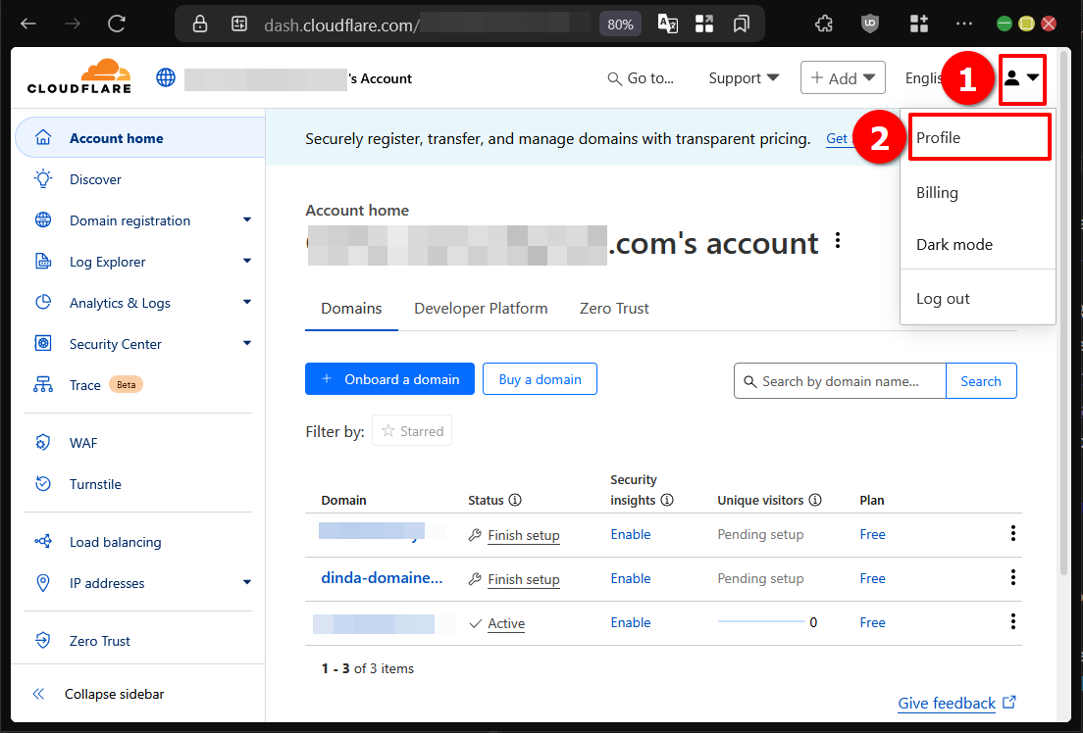The width and height of the screenshot is (1083, 733).
Task: Expand the Support dropdown
Action: pyautogui.click(x=744, y=78)
